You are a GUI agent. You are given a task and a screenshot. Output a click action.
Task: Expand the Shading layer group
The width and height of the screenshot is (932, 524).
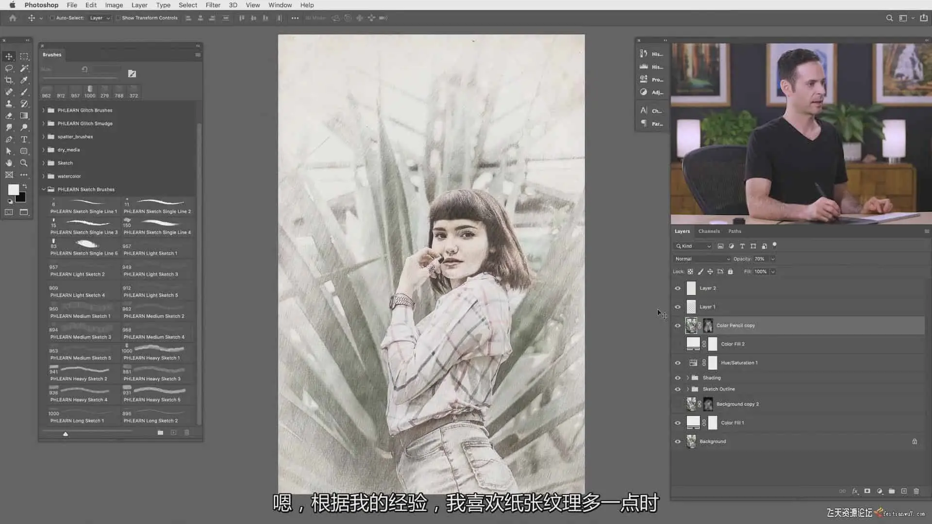click(687, 377)
